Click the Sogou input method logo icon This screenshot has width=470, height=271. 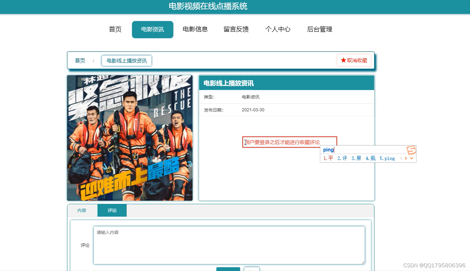(411, 150)
